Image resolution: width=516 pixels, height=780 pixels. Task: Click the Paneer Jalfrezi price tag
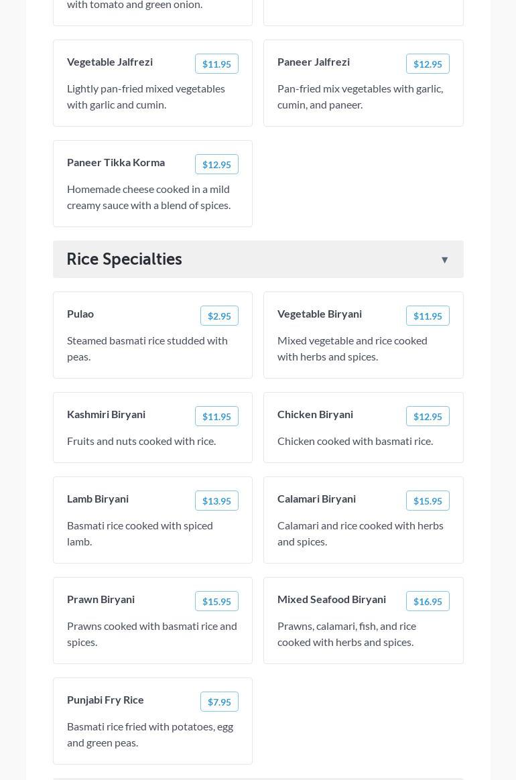428,64
